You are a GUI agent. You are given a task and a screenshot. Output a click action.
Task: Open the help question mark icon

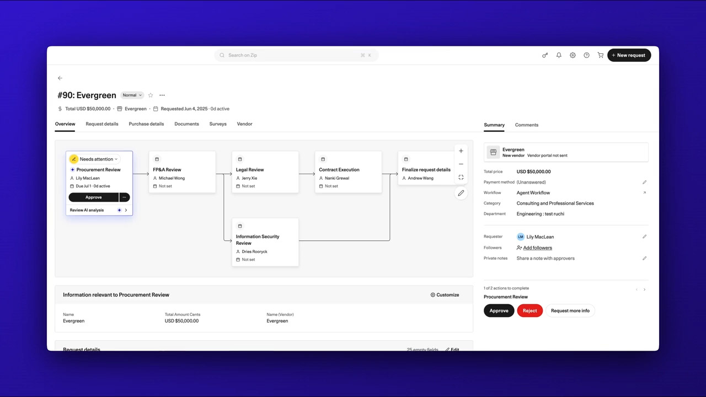[586, 55]
